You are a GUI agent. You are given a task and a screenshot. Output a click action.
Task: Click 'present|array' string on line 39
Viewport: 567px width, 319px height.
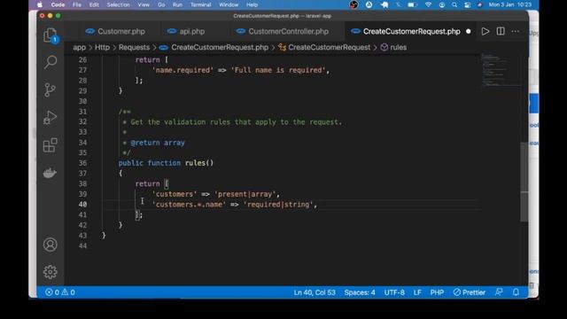(245, 194)
